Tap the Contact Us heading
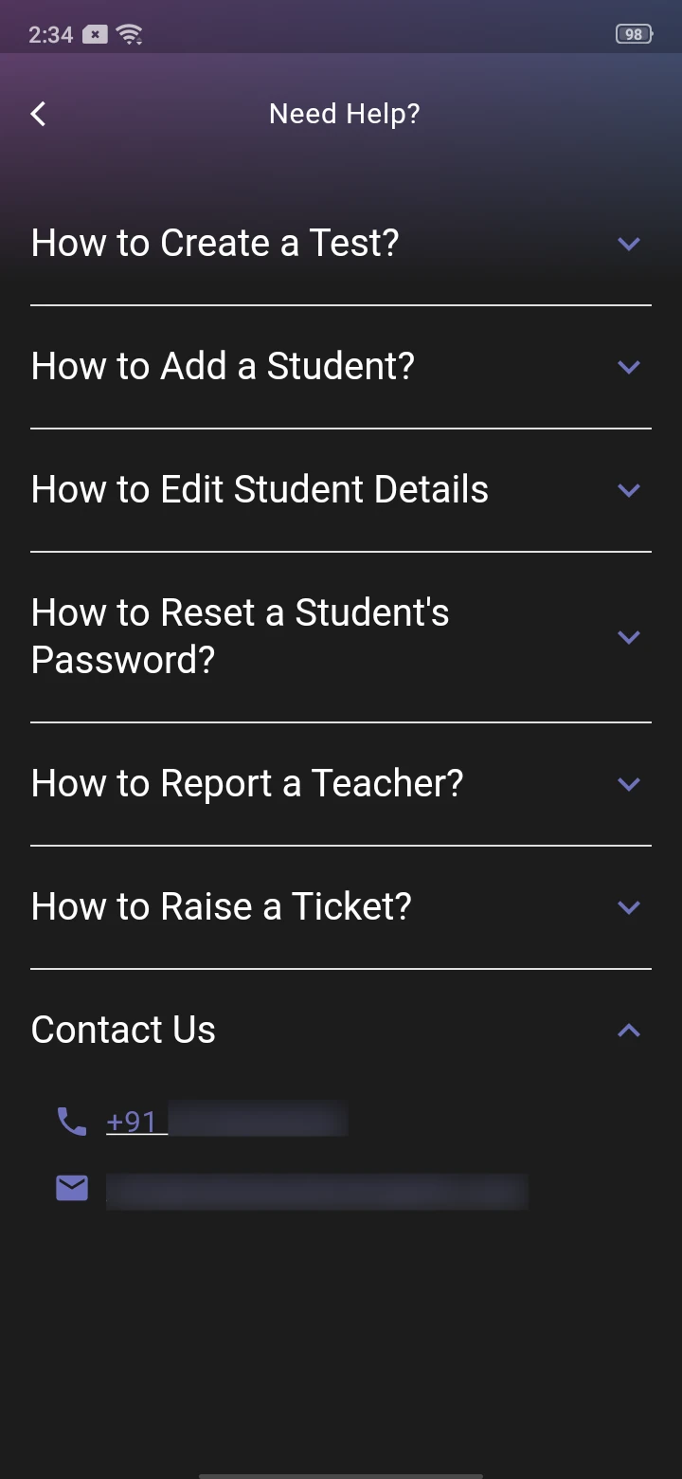The height and width of the screenshot is (1479, 682). click(x=123, y=1031)
